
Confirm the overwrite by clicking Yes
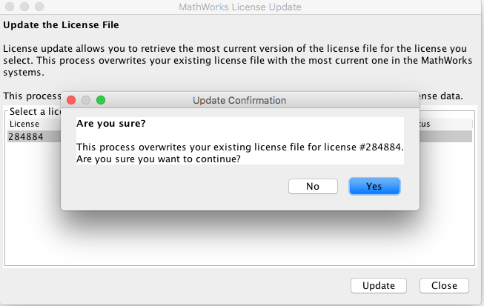point(374,186)
